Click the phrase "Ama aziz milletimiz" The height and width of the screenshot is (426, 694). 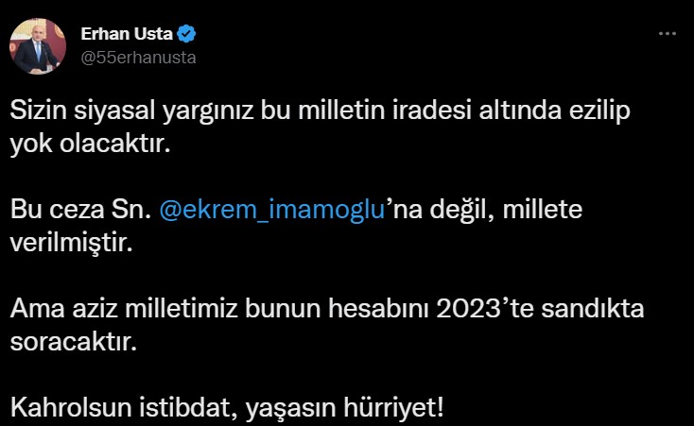[x=115, y=308]
